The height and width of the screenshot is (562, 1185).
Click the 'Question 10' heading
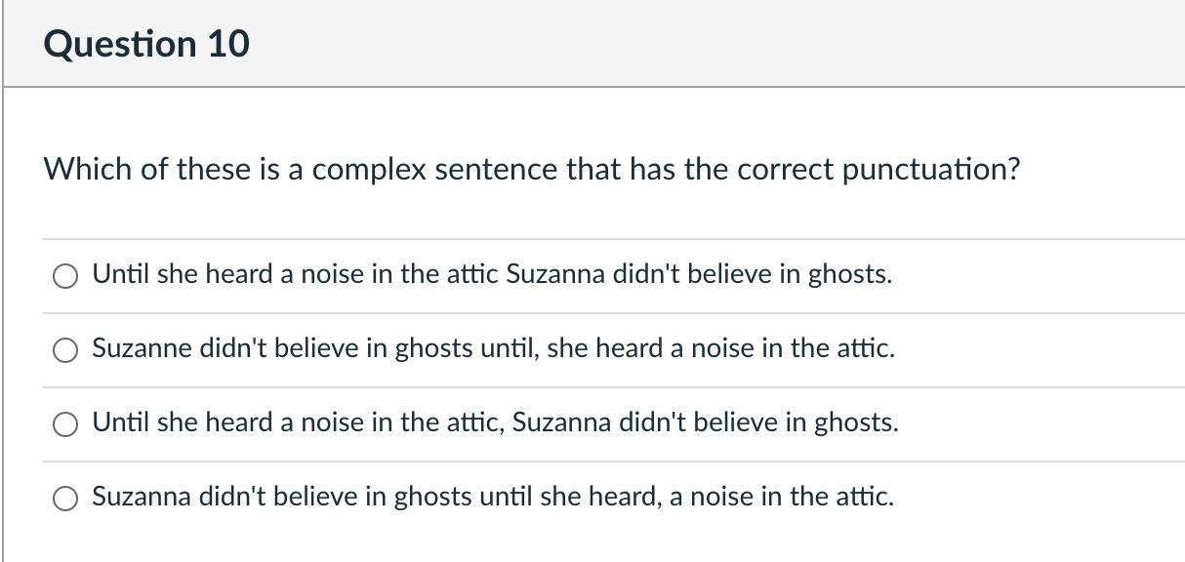pos(146,45)
